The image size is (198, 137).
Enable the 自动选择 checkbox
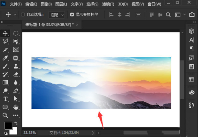[x=23, y=14]
